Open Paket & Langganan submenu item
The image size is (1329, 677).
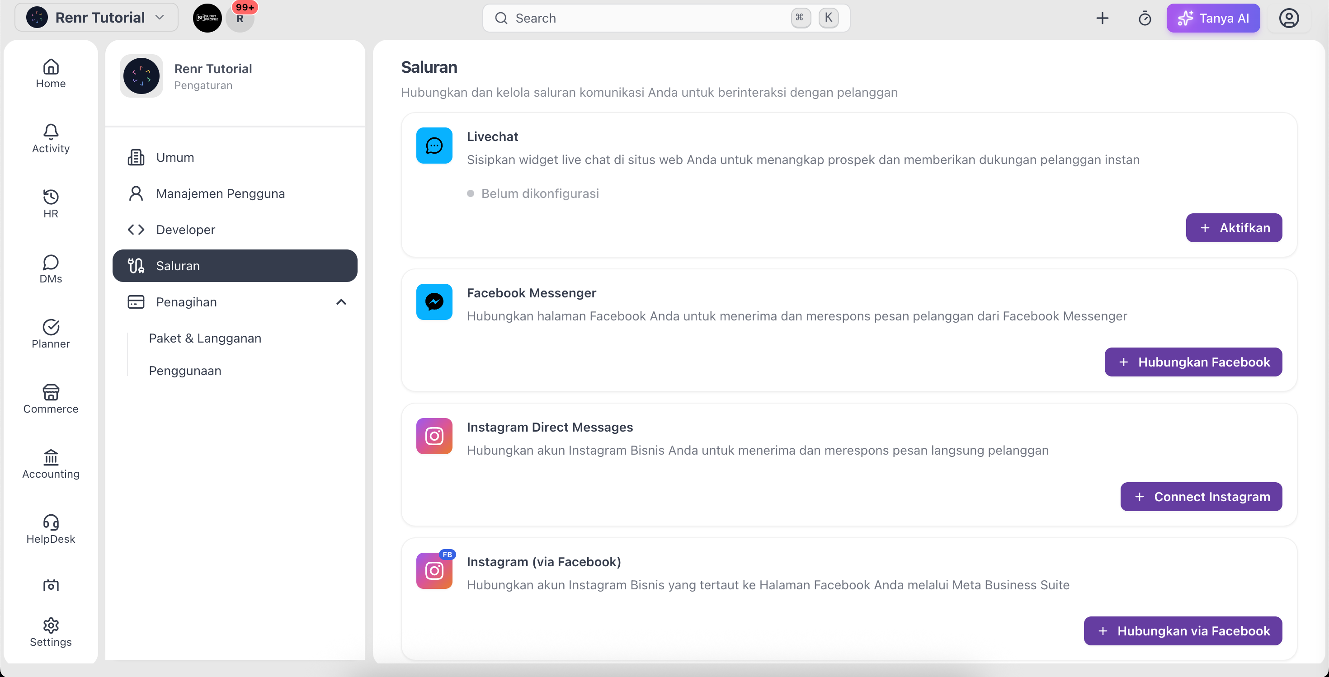pyautogui.click(x=205, y=338)
